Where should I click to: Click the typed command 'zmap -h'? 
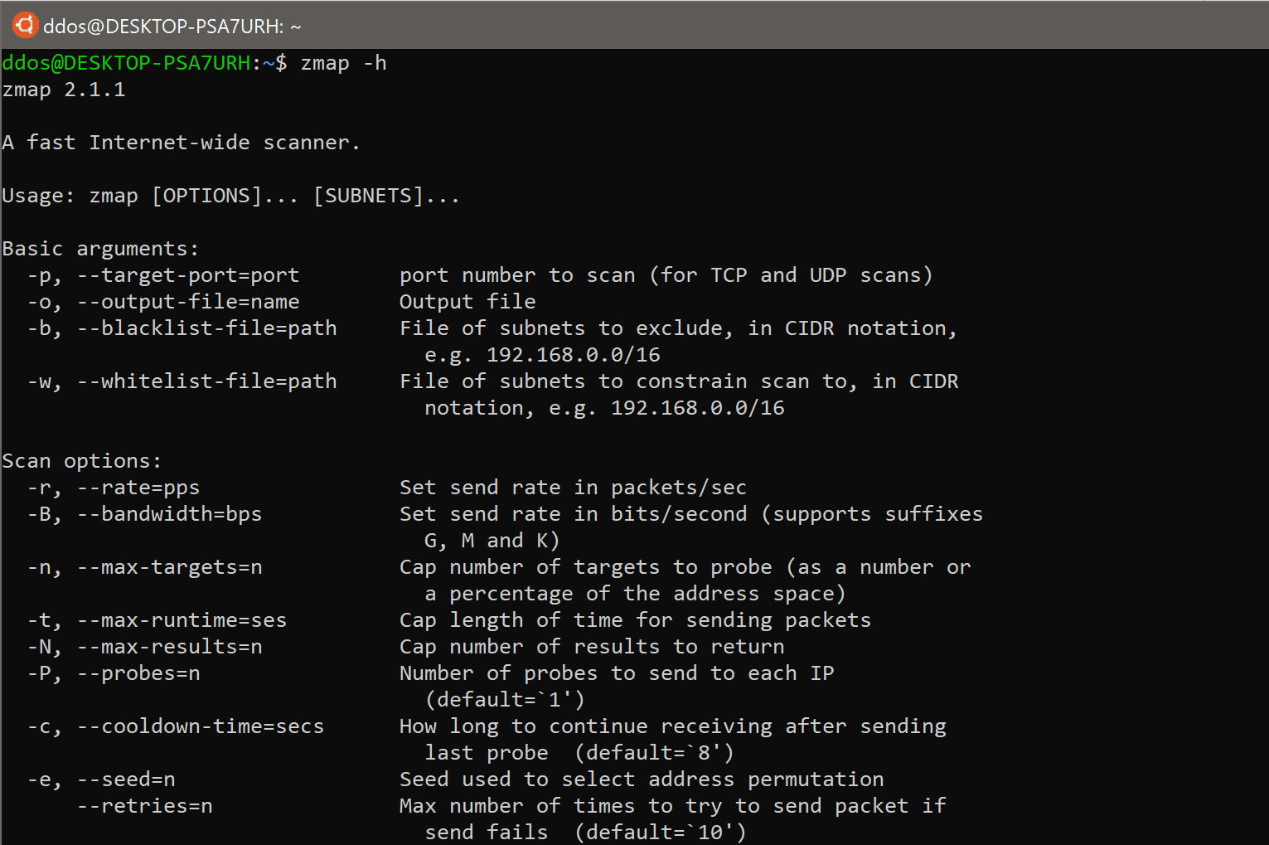(343, 64)
